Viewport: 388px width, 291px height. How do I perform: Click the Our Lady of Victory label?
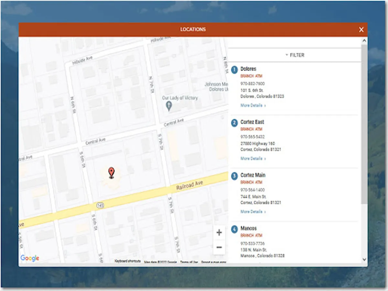[x=180, y=98]
